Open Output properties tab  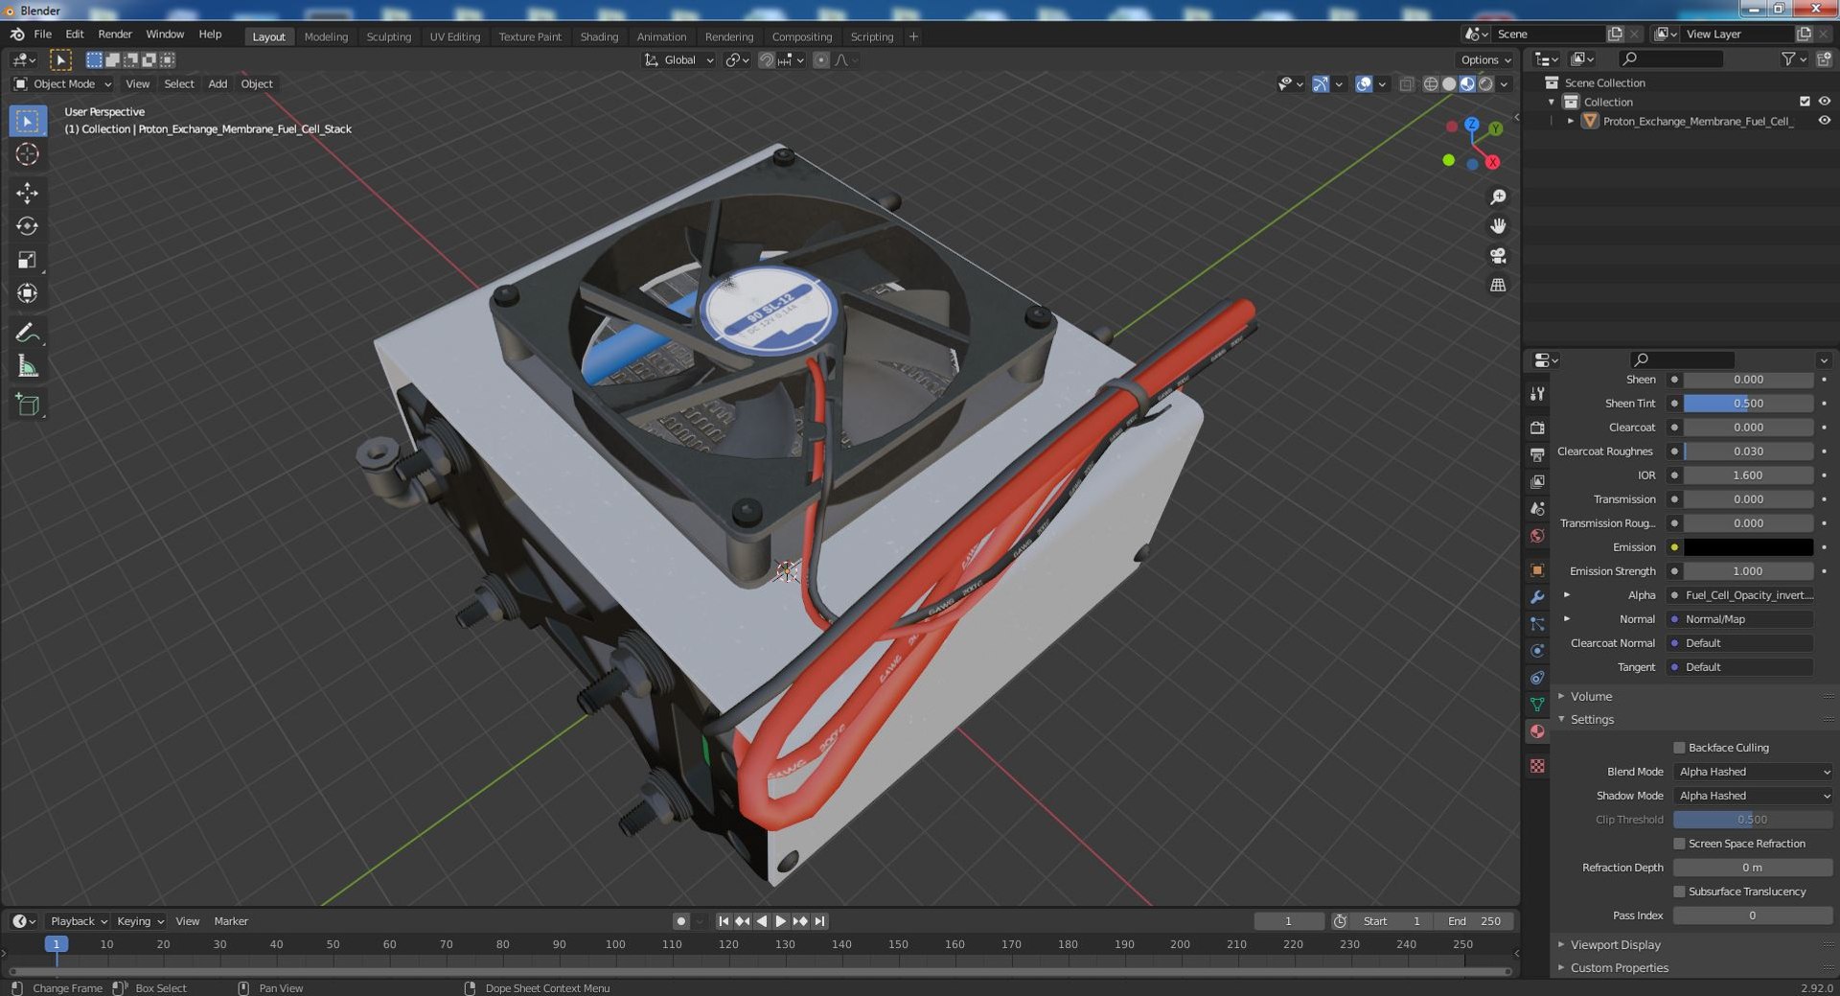tap(1537, 454)
